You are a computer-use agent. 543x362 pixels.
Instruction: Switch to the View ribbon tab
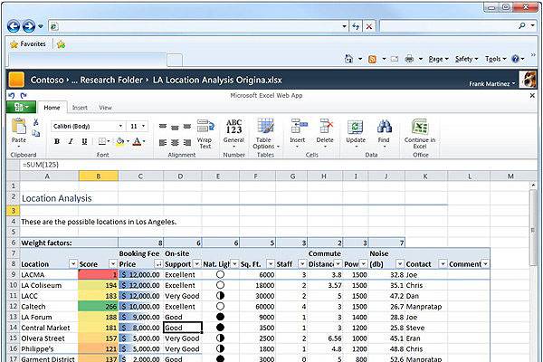pos(105,108)
